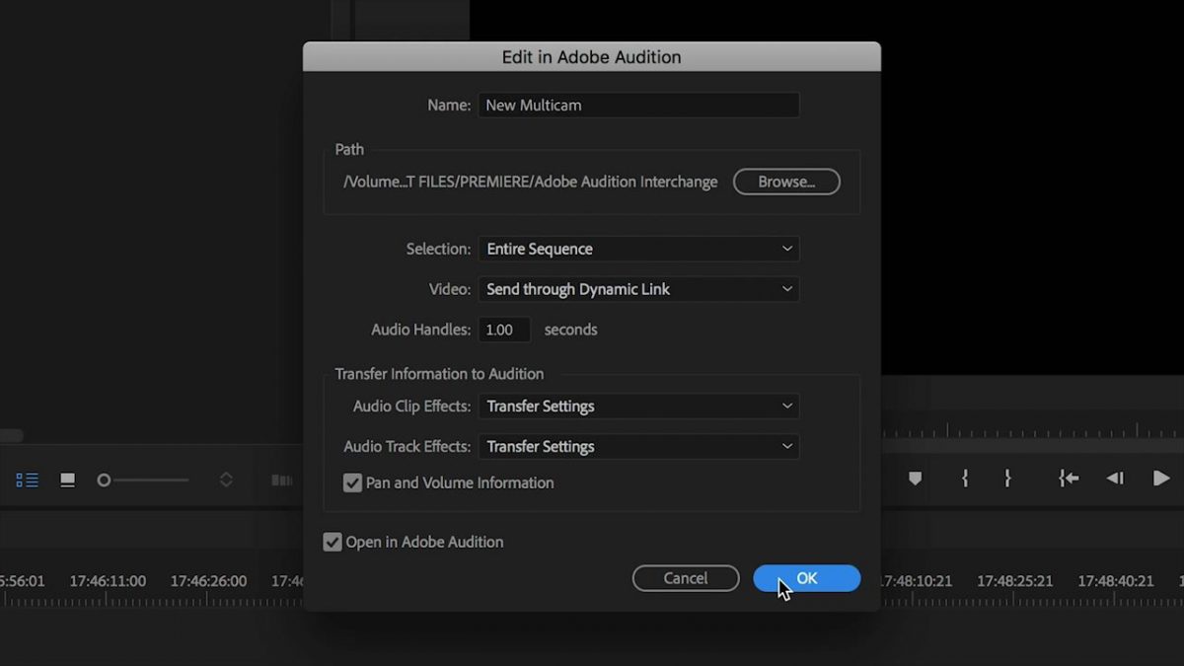Screen dimensions: 1184x666
Task: Click the diamond keyframe icon on the toolbar
Action: pos(226,480)
